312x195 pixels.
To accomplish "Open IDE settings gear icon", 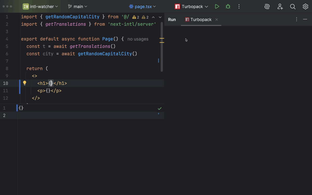I will 305,6.
